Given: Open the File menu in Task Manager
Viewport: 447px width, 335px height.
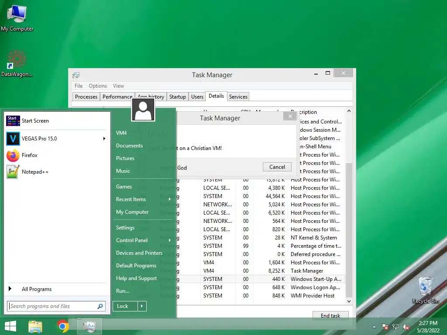Looking at the screenshot, I should click(79, 86).
